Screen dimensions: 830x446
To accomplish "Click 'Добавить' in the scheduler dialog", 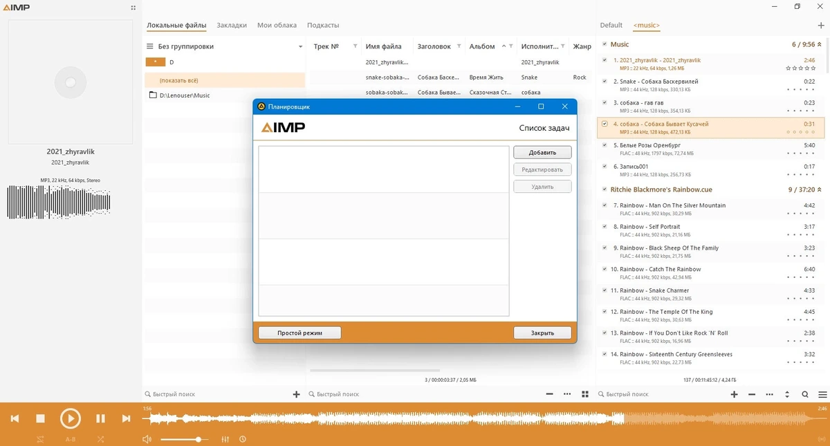I will pos(542,152).
